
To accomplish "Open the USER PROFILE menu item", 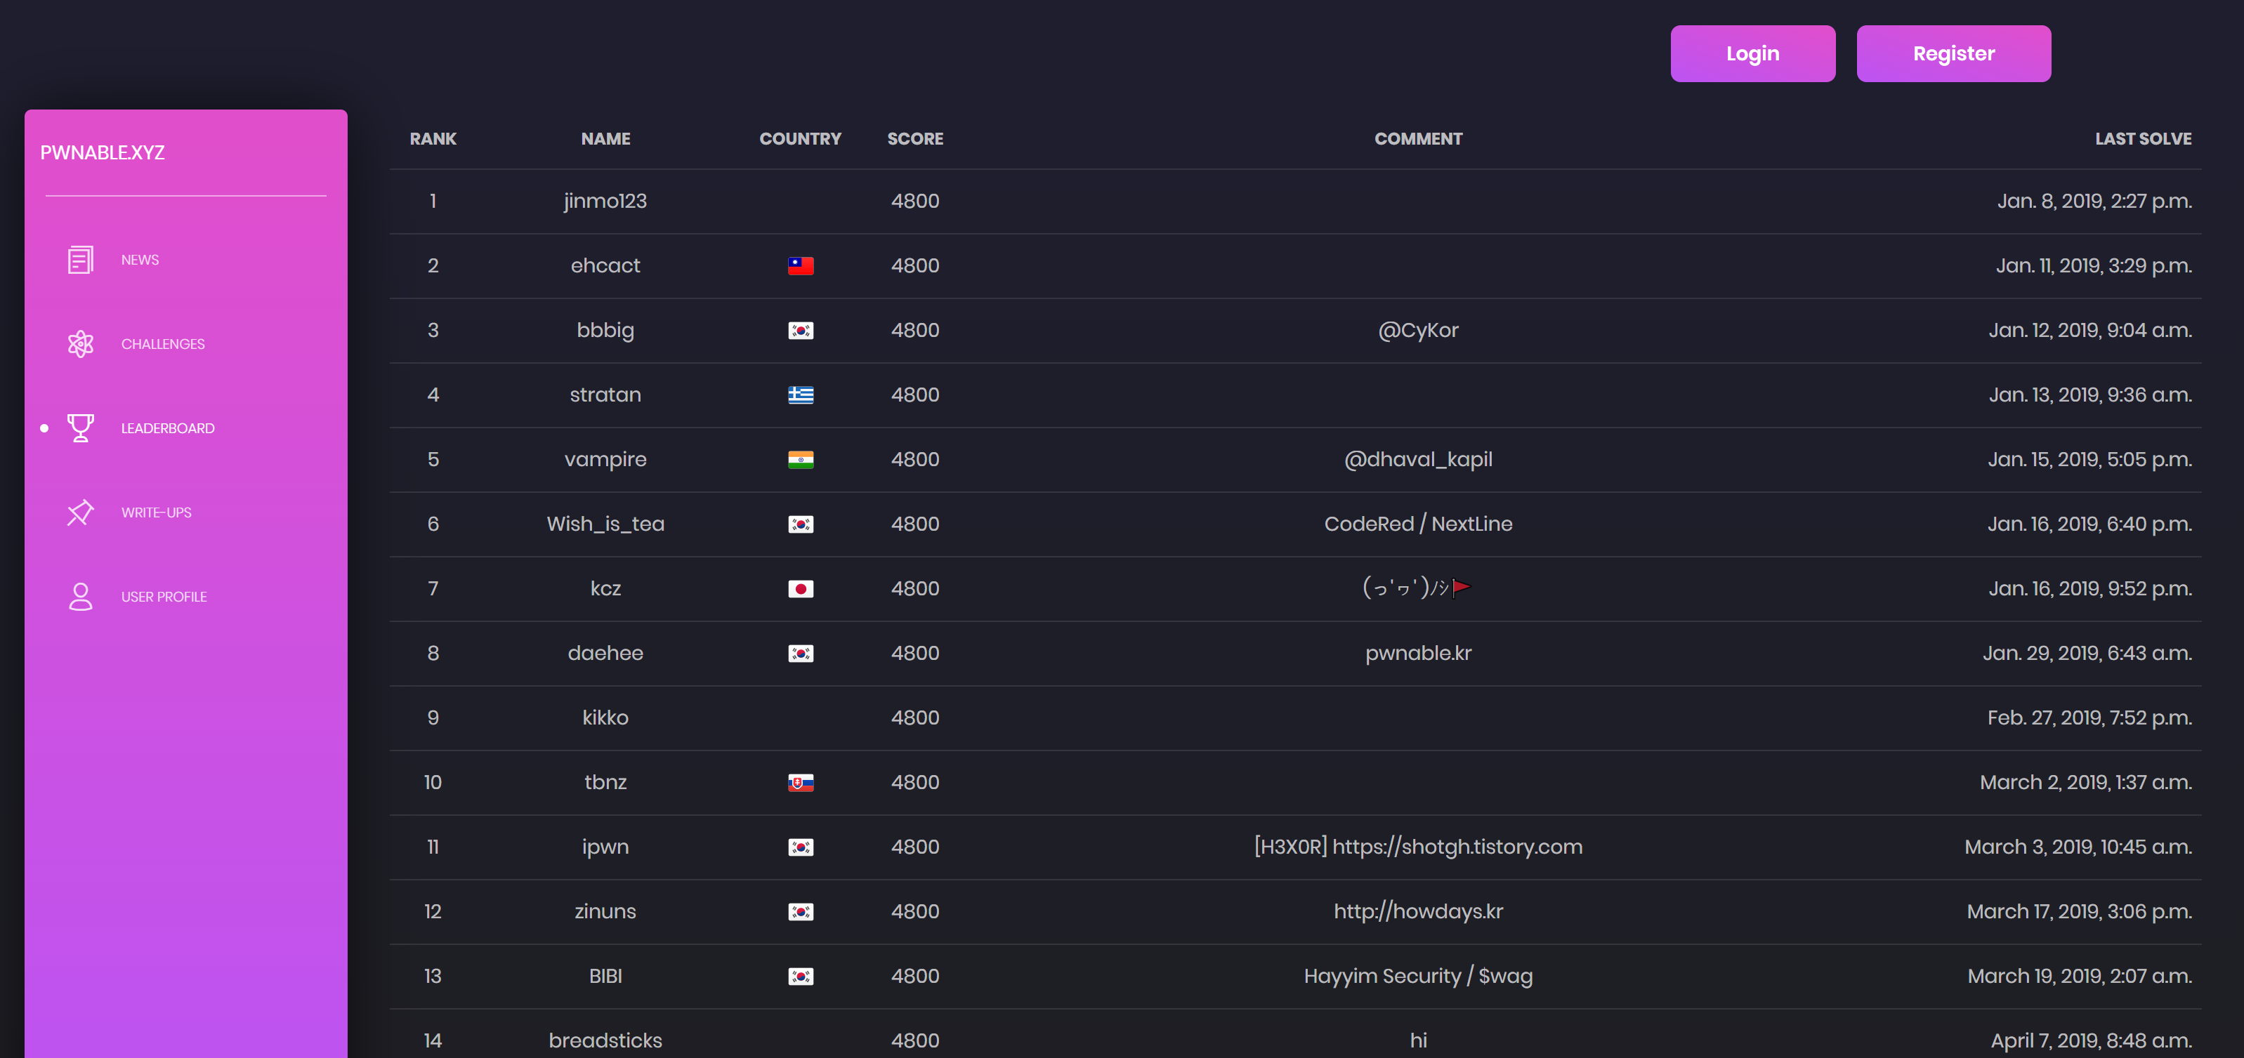I will pyautogui.click(x=164, y=597).
